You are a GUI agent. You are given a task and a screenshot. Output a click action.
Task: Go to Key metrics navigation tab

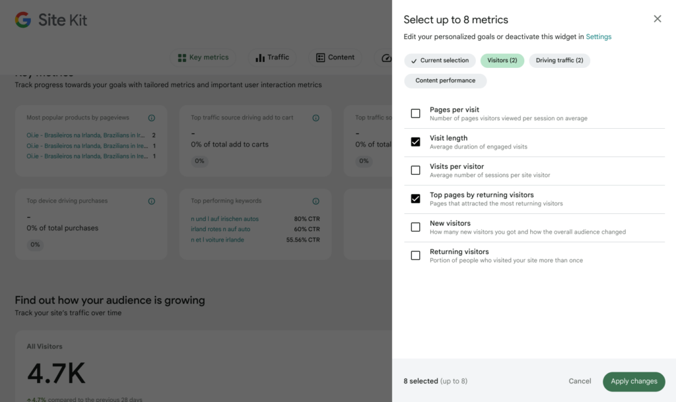(203, 57)
